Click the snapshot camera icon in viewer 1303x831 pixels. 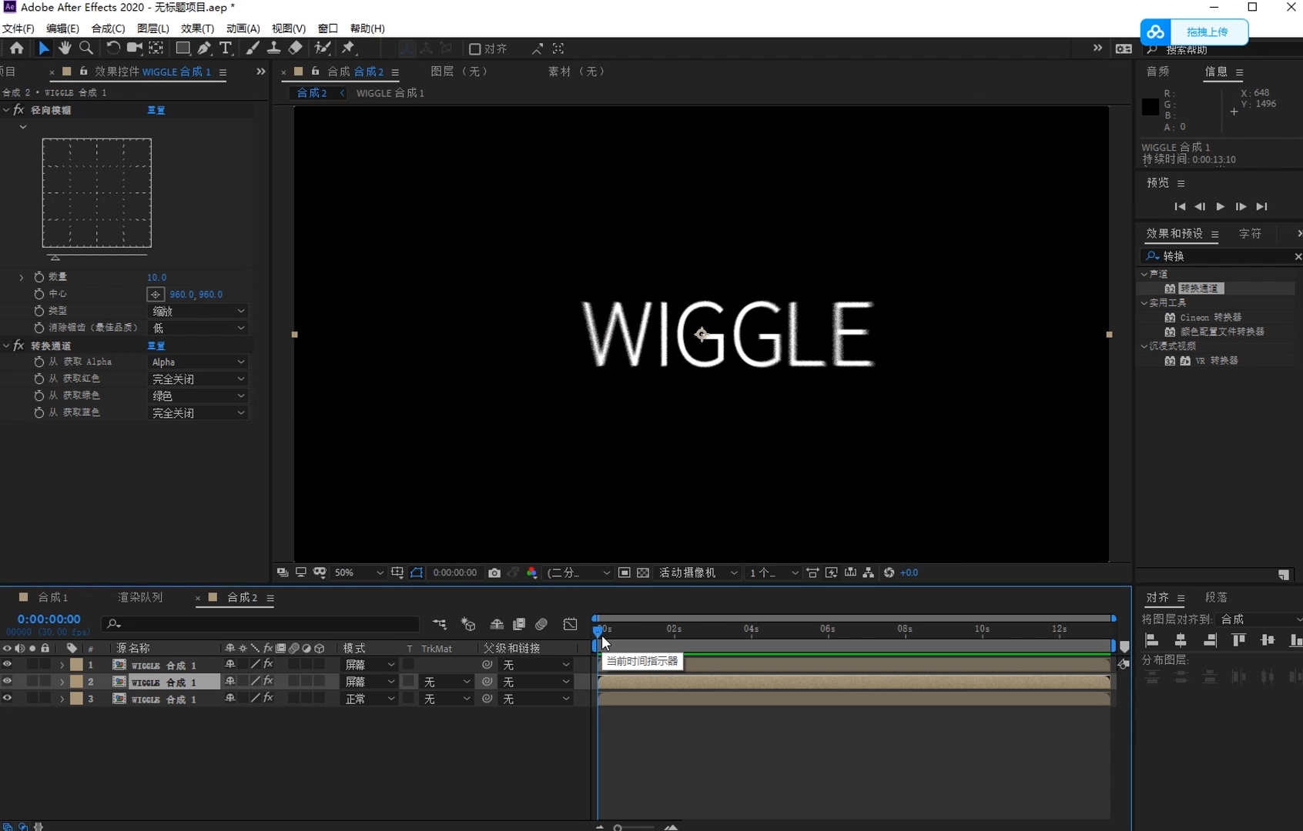pyautogui.click(x=494, y=573)
